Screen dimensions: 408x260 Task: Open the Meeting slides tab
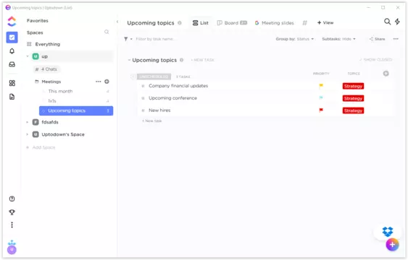coord(274,23)
